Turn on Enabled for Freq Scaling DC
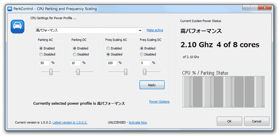Viewport: 280px width, 137px height. coord(142,48)
